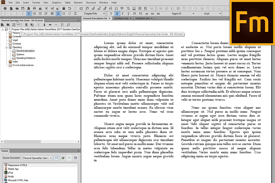The height and width of the screenshot is (183, 275).
Task: Insert a table with grid icon
Action: (140, 8)
